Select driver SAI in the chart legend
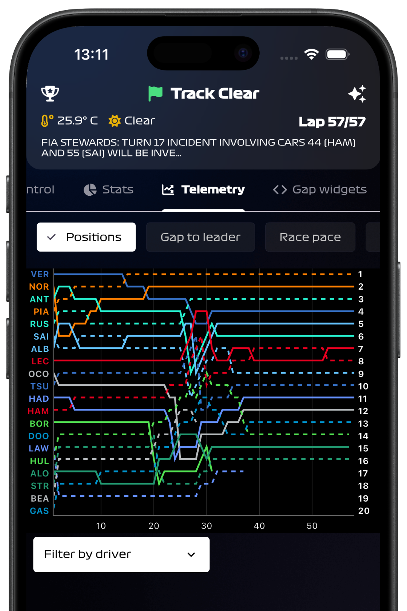This screenshot has width=407, height=611. (41, 336)
